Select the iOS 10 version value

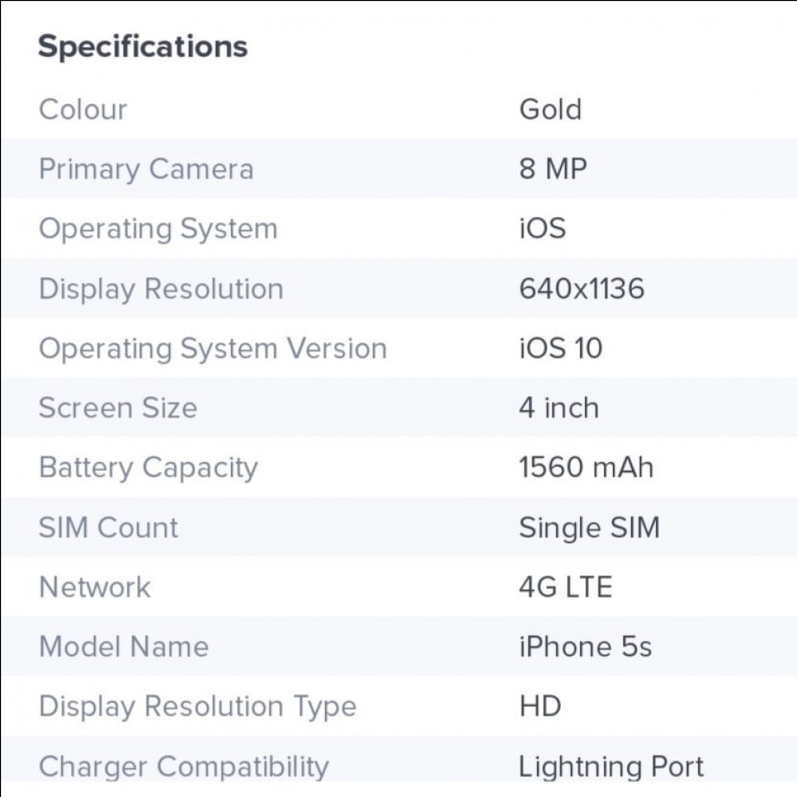[x=560, y=348]
